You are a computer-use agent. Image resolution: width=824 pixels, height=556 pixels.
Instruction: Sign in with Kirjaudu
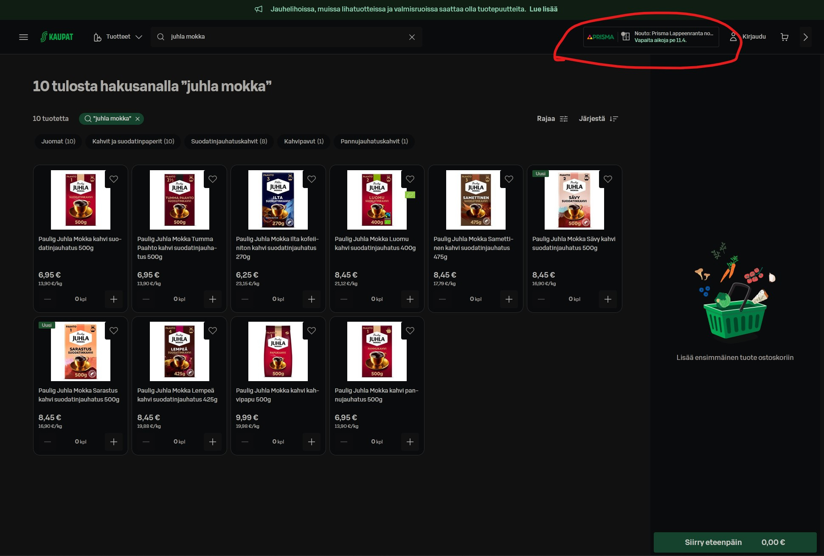coord(748,37)
